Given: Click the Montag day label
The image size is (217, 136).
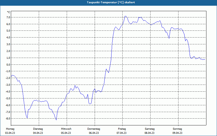Looking at the screenshot, I should (10, 129).
